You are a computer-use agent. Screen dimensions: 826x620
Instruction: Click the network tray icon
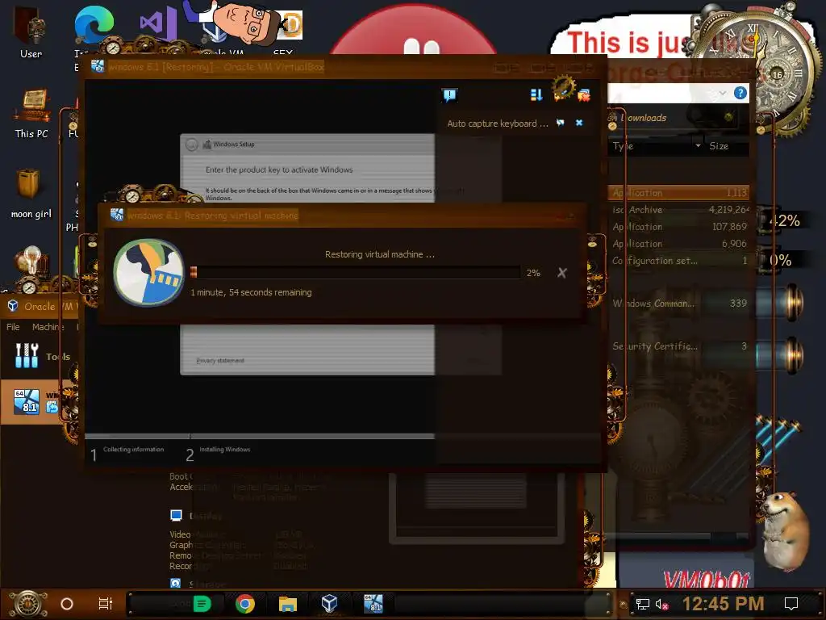pyautogui.click(x=643, y=604)
